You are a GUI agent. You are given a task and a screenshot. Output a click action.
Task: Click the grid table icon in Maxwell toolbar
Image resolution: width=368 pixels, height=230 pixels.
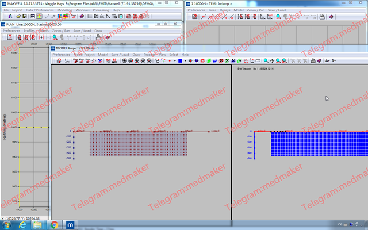coord(33,17)
